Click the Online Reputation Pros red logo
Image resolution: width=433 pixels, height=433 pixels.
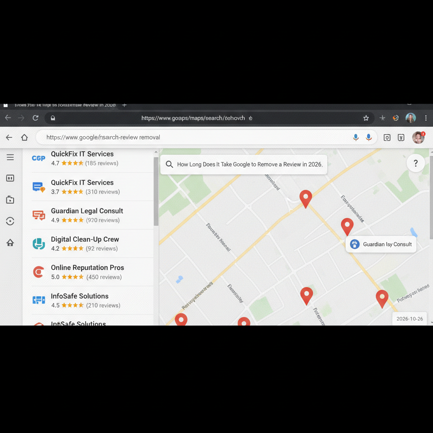pos(38,272)
